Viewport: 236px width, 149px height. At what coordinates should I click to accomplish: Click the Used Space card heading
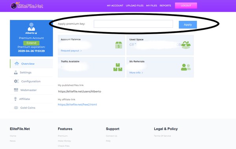pyautogui.click(x=136, y=40)
